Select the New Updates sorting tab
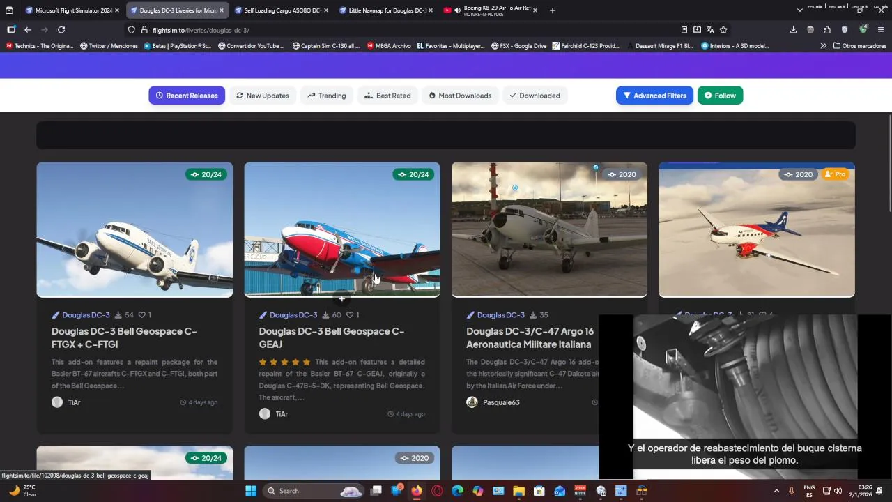Viewport: 892px width, 502px height. 263,96
